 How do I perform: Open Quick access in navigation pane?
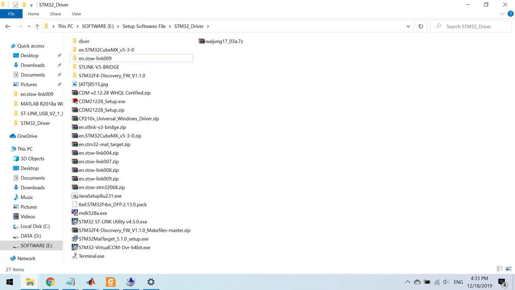coord(28,46)
